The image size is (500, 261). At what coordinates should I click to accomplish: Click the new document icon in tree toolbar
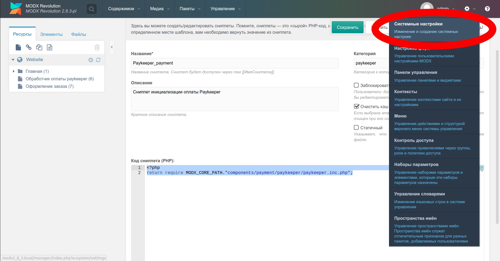[18, 47]
